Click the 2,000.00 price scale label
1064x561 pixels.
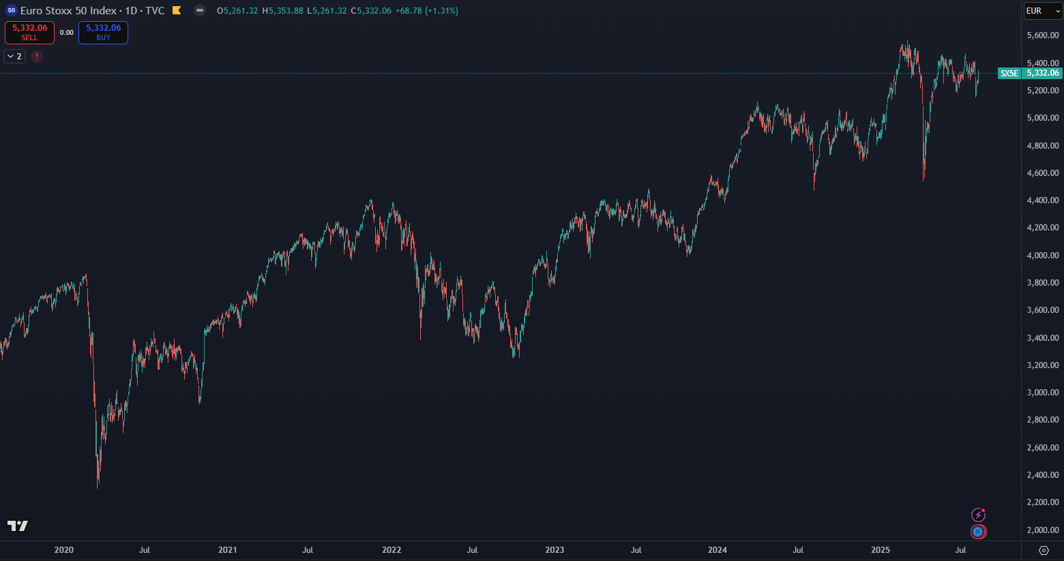click(x=1043, y=530)
